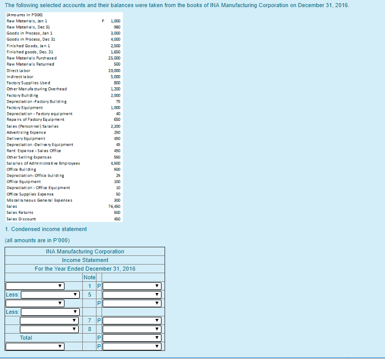
Task: Click the 'Raw Materials, Dec 31' row label
Action: coord(28,27)
